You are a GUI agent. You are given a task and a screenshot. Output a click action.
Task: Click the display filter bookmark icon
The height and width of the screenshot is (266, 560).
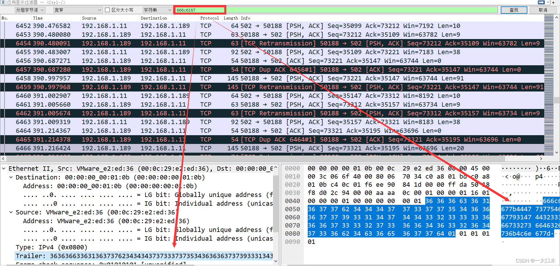click(3, 2)
